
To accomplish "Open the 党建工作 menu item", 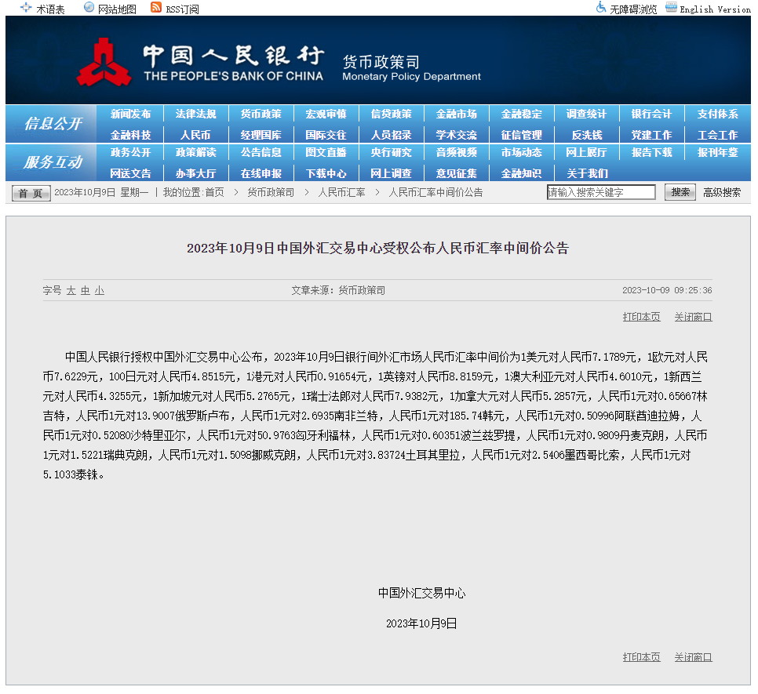I will pos(651,135).
